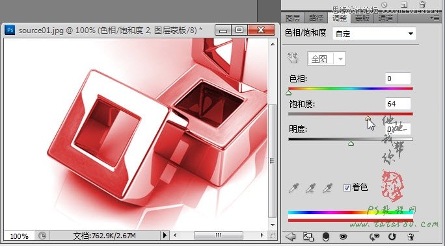Screen dimensions: 445x246
Task: Close the source01.jpg document window
Action: (x=262, y=30)
